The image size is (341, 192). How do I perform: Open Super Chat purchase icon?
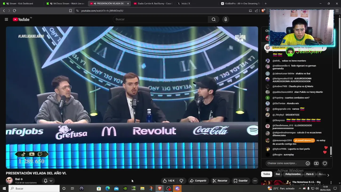click(x=316, y=163)
